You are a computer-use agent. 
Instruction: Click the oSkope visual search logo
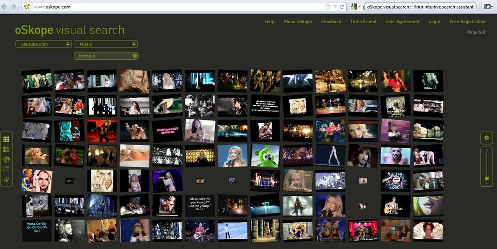[70, 30]
